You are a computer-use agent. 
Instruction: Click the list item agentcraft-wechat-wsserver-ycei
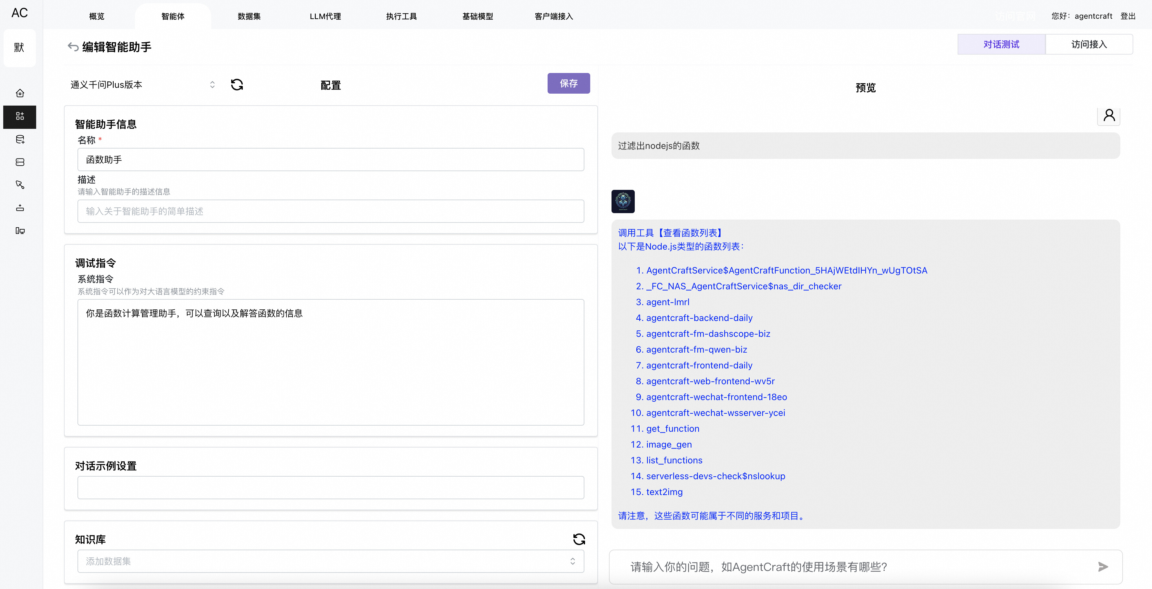(715, 413)
